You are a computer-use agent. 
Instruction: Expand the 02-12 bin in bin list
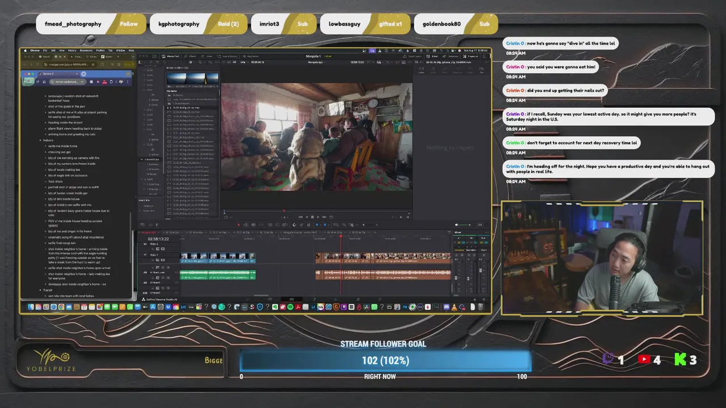144,70
